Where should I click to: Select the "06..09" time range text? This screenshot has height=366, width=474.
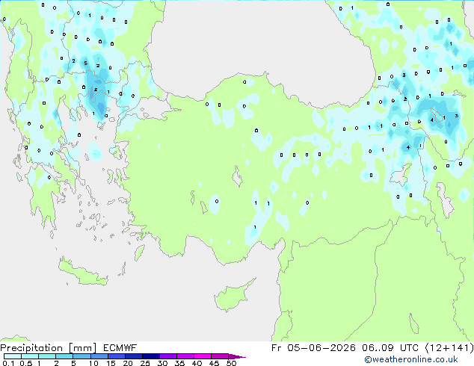pyautogui.click(x=378, y=348)
